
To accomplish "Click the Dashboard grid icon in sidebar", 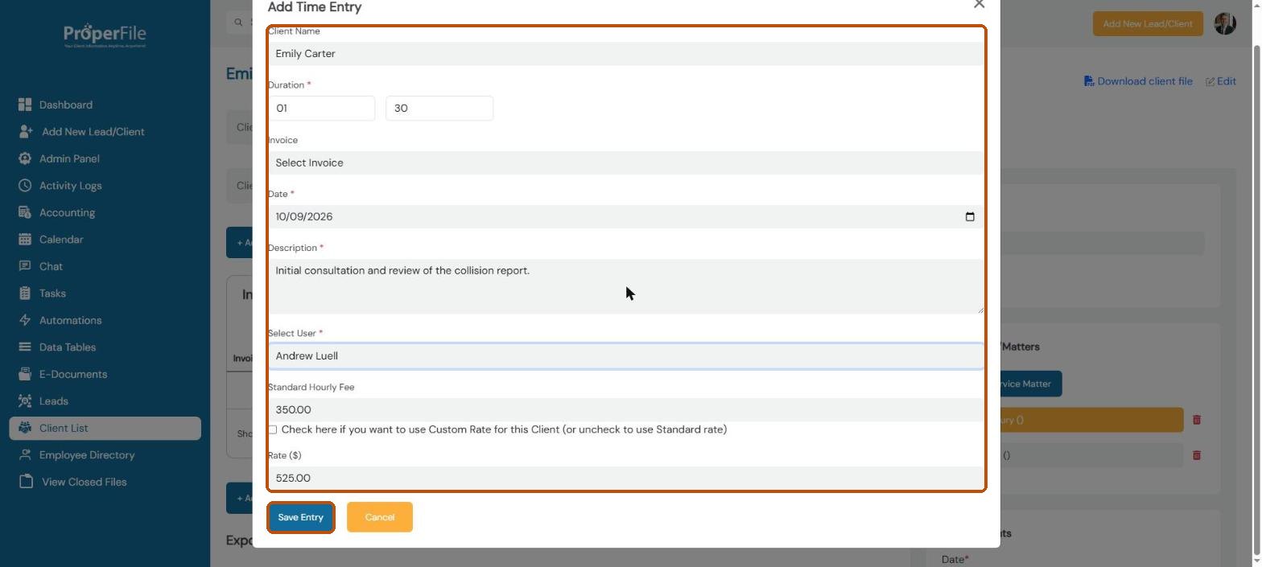I will coord(25,105).
